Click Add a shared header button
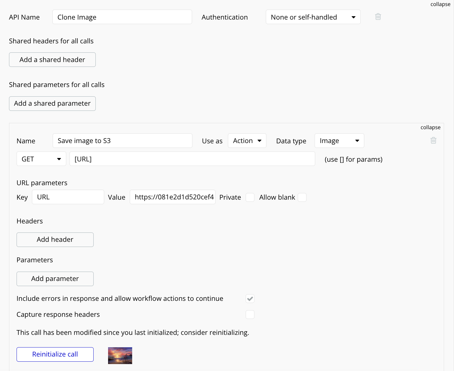 pos(52,60)
